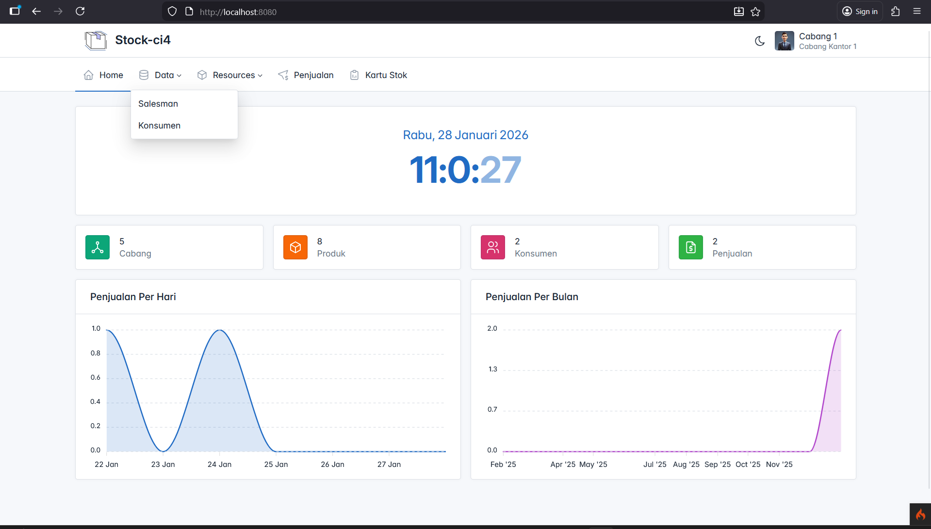The image size is (931, 529).
Task: Reload the page with the refresh icon
Action: click(80, 11)
